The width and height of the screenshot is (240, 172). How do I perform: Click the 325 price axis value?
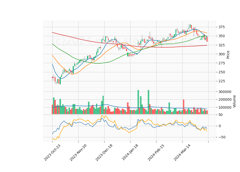222,45
